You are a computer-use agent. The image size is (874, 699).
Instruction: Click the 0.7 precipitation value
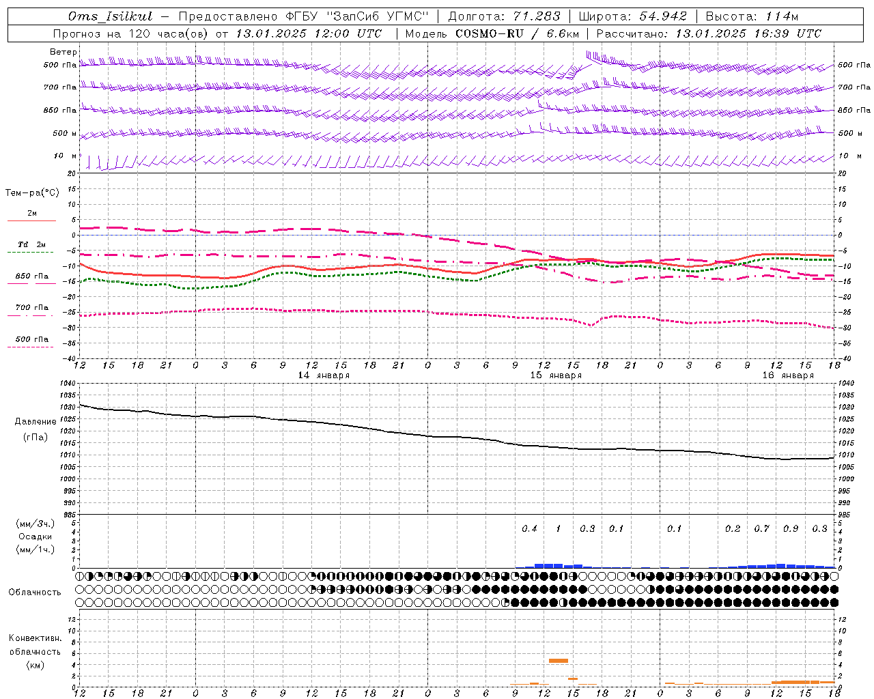[x=761, y=529]
